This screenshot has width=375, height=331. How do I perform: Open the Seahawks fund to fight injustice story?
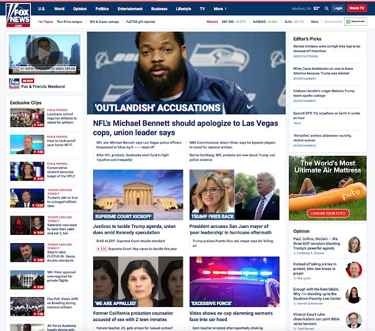point(132,158)
